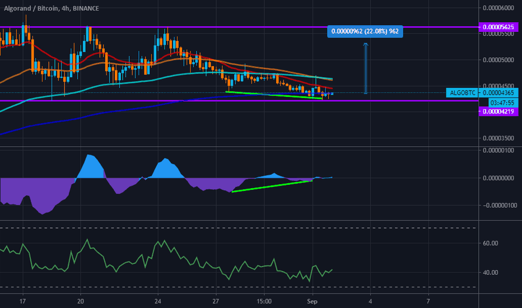The height and width of the screenshot is (308, 522).
Task: Click the 22.08% price range measurement label
Action: (365, 31)
